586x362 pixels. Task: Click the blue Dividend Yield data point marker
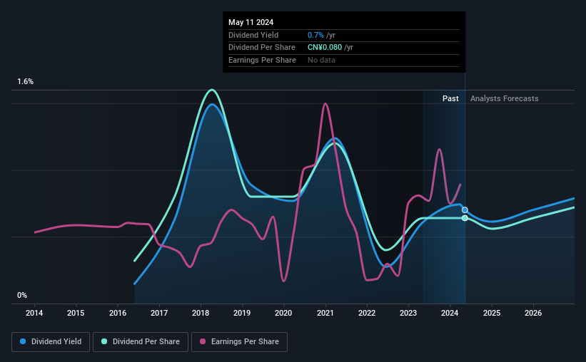(x=465, y=210)
